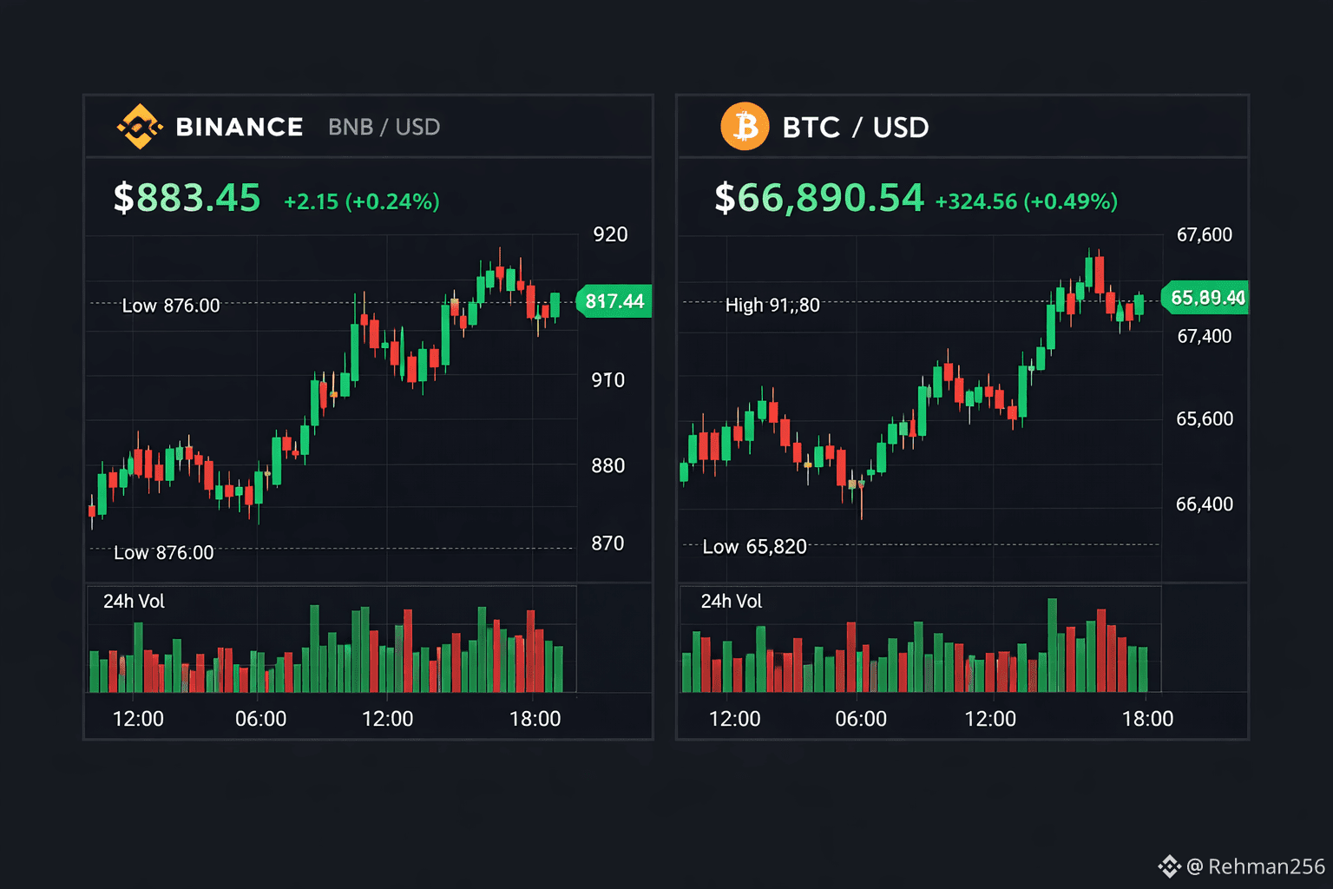Expand the BTC / USD pair selector
The image size is (1333, 889).
coord(856,128)
